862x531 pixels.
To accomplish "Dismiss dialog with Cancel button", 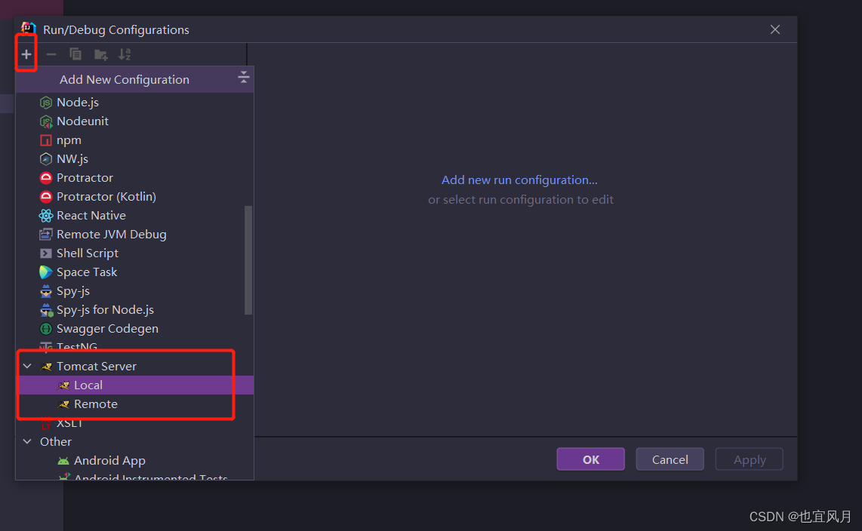I will pyautogui.click(x=670, y=459).
